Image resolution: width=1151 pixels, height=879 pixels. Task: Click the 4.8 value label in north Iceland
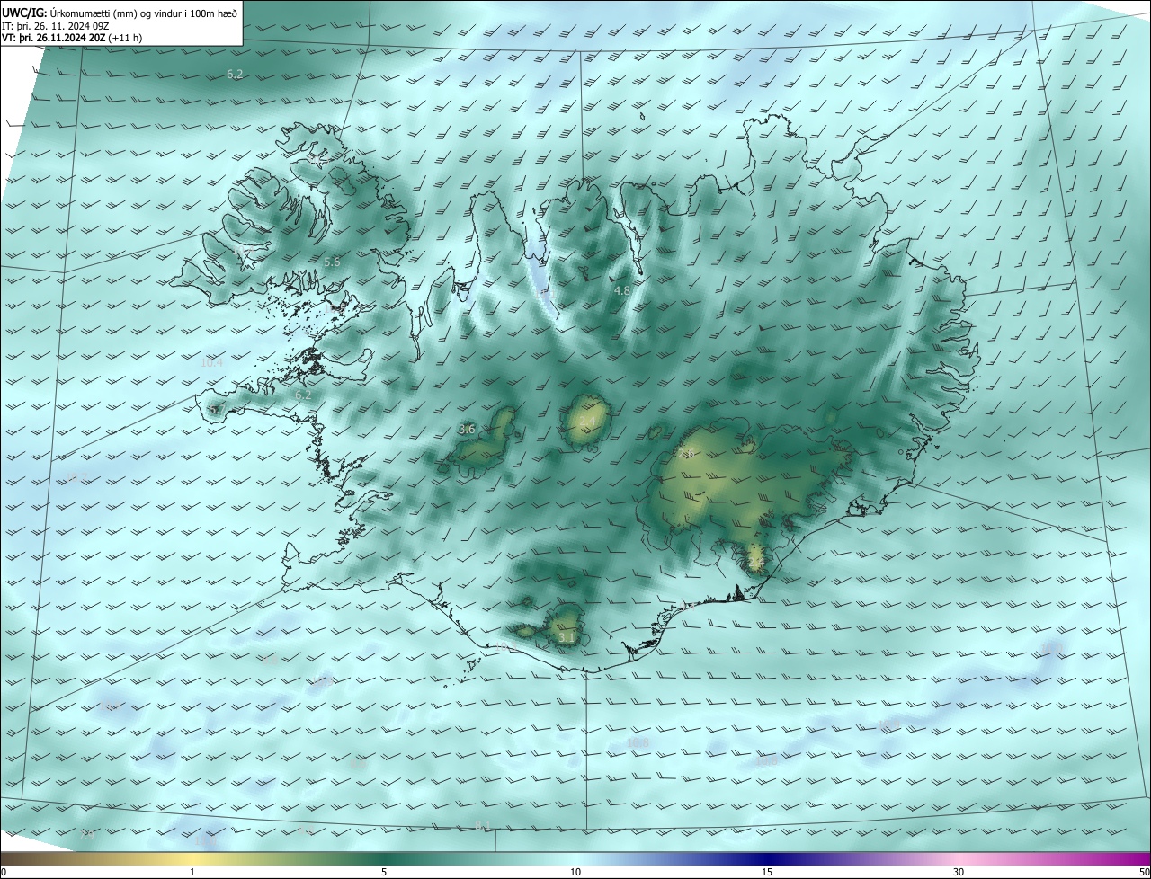(622, 290)
